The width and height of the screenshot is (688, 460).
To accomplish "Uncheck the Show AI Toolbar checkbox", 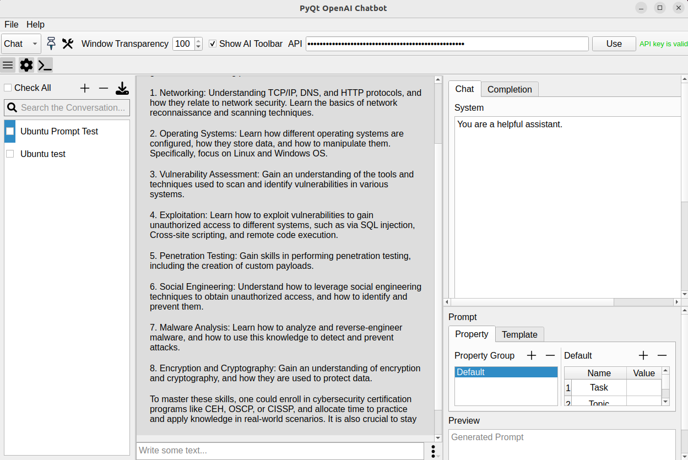I will pos(213,44).
